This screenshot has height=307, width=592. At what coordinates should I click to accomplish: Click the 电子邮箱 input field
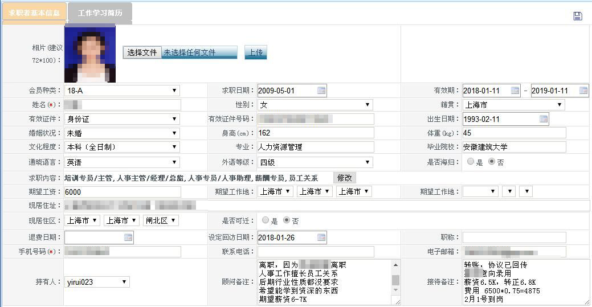point(514,252)
